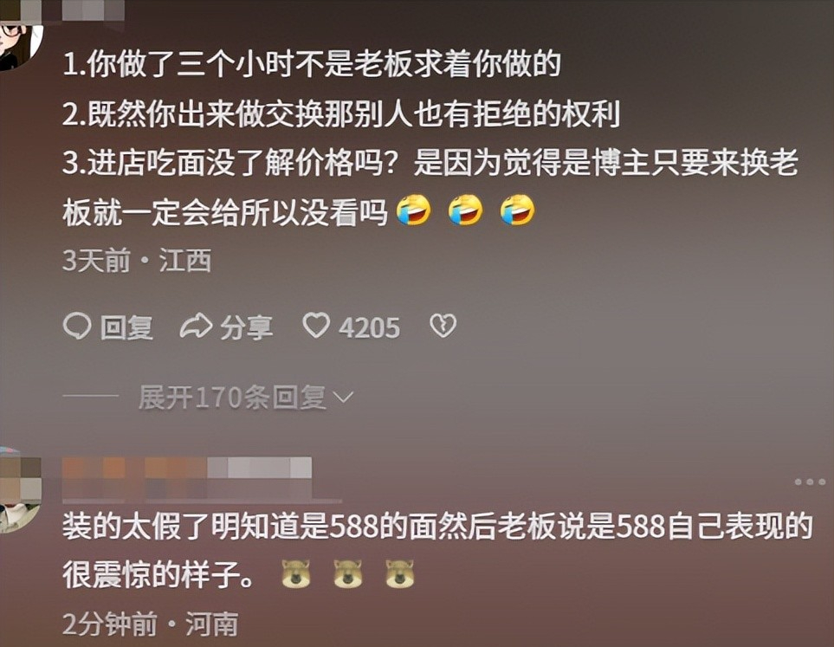Click the reply speech bubble icon
Image resolution: width=834 pixels, height=647 pixels.
[77, 327]
